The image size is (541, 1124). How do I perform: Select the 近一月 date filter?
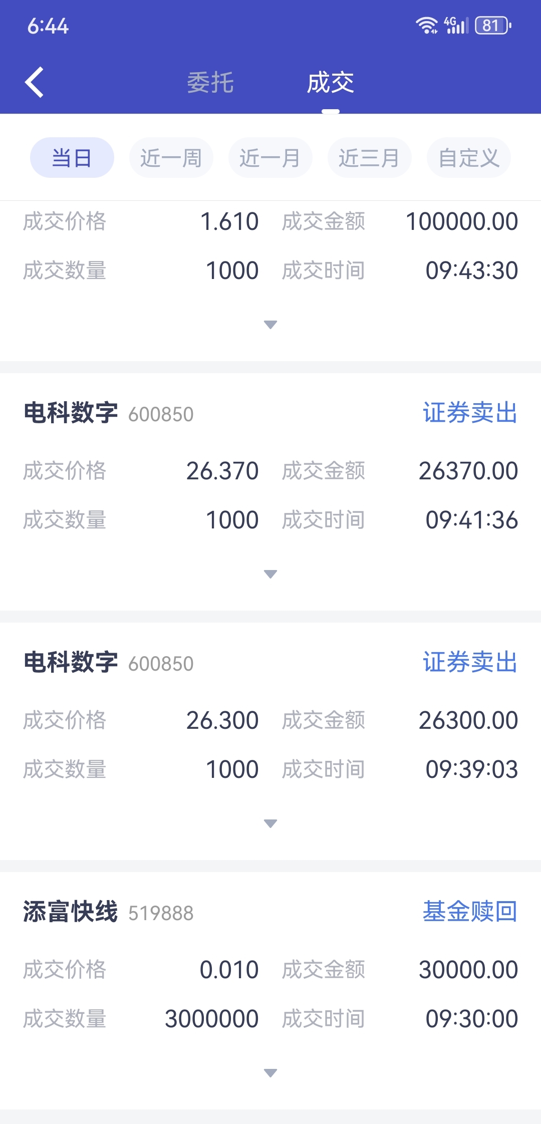(270, 158)
